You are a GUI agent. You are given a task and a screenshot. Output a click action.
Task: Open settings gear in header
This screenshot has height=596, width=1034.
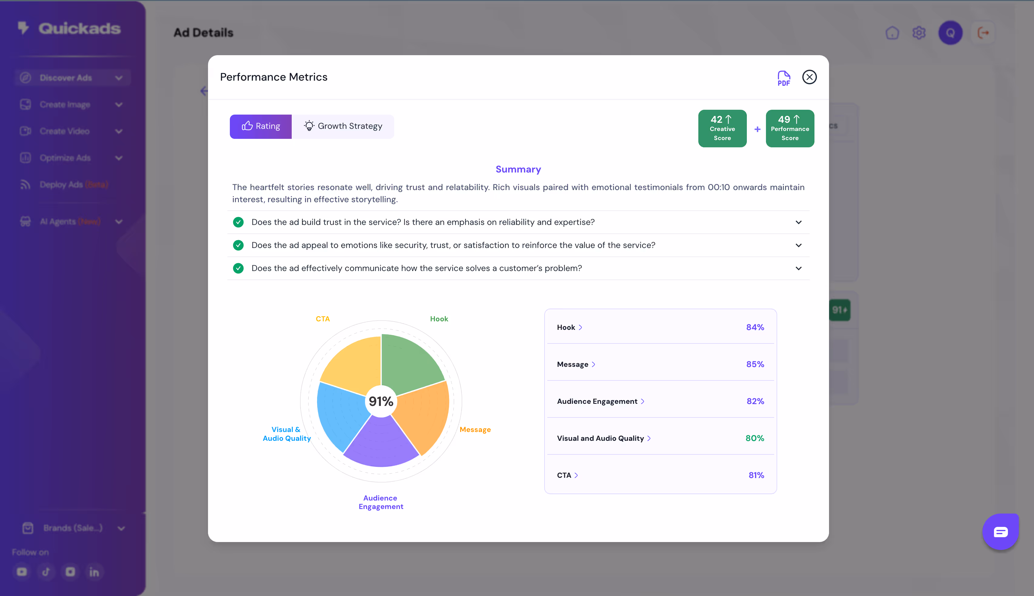pos(919,33)
